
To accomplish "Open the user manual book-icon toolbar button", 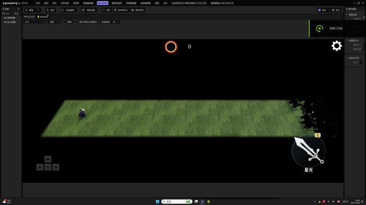I will pos(138,10).
